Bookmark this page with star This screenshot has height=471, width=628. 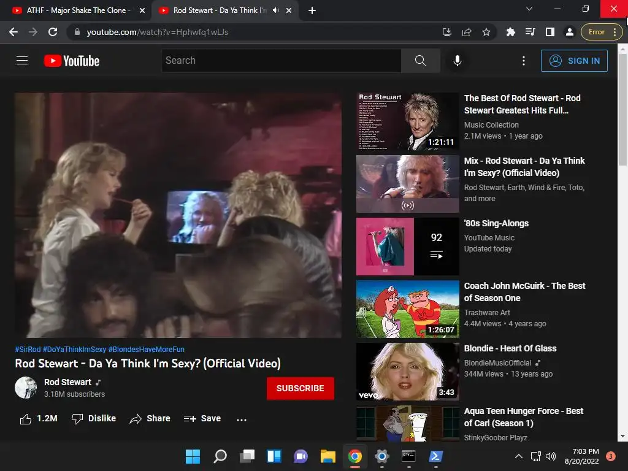486,32
